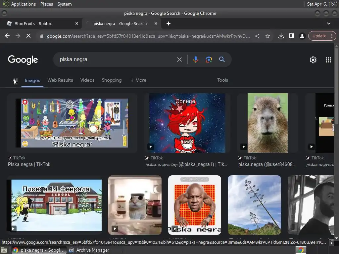
Task: Open the tall plant sky photo thumbnail
Action: (254, 205)
